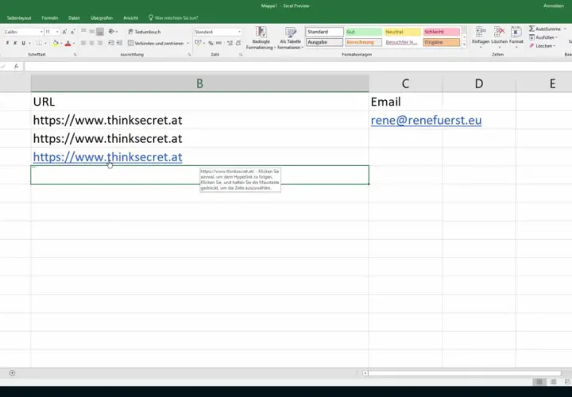Align cell content to top
Viewport: 572px width, 397px height.
pos(83,31)
